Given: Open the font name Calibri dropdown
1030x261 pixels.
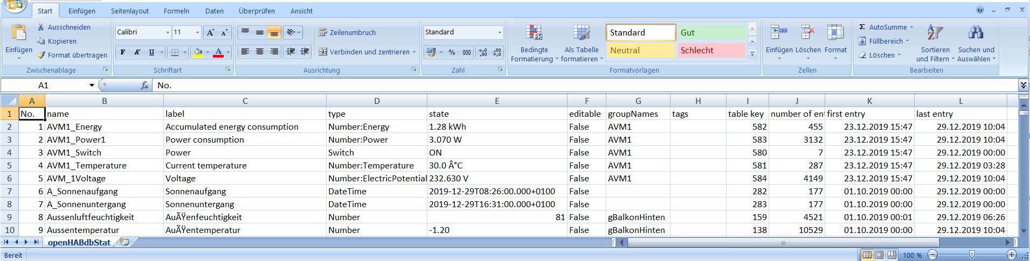Looking at the screenshot, I should click(168, 32).
